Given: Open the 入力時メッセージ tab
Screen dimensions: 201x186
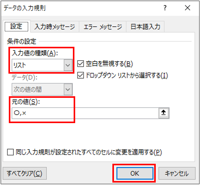Looking at the screenshot, I should 55,27.
